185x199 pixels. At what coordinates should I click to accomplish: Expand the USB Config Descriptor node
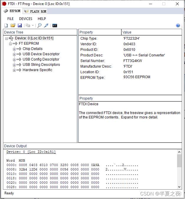tap(14, 60)
